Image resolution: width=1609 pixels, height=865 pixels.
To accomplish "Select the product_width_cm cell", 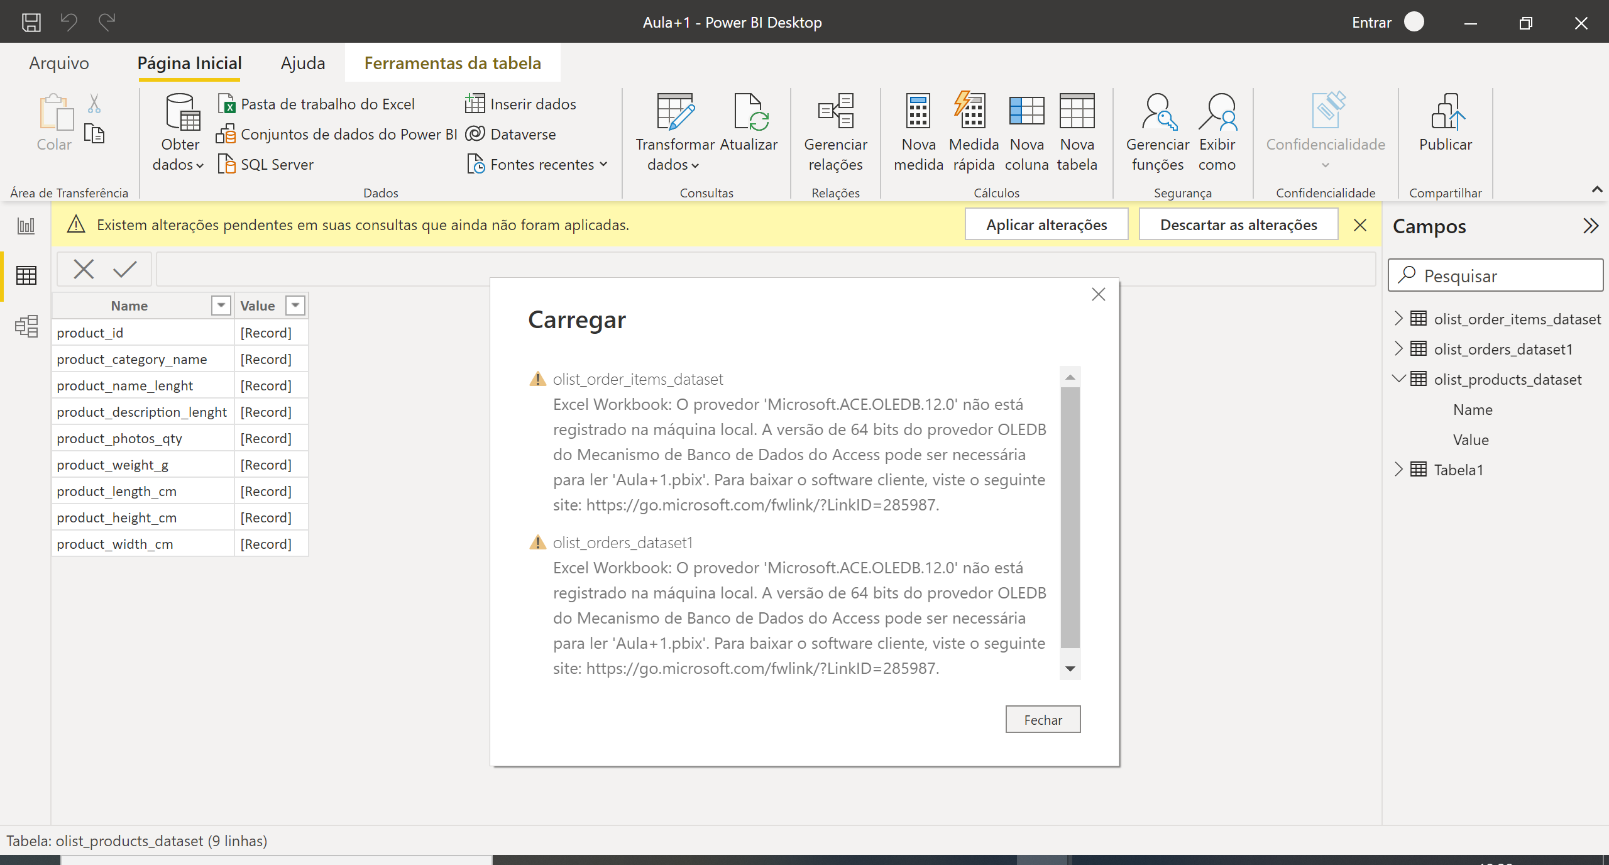I will [143, 544].
